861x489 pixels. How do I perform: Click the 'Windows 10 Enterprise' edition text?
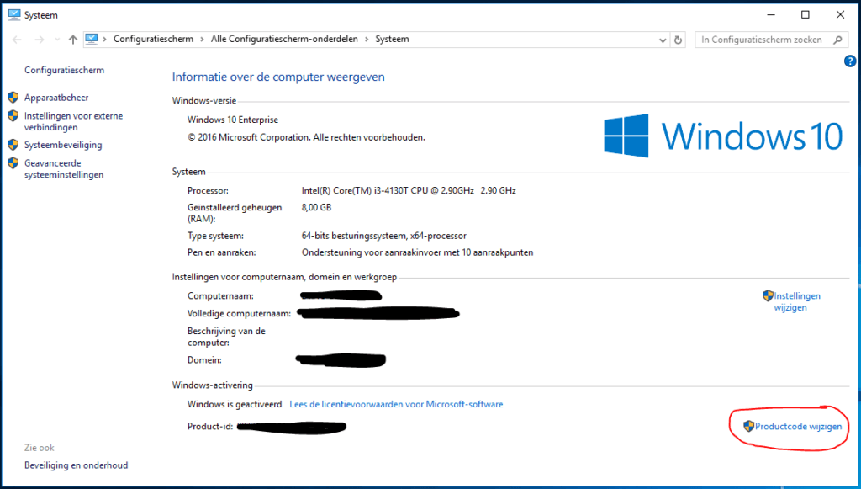[x=233, y=120]
